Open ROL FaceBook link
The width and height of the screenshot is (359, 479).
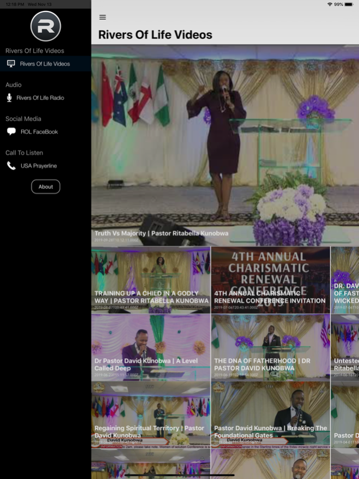[45, 132]
